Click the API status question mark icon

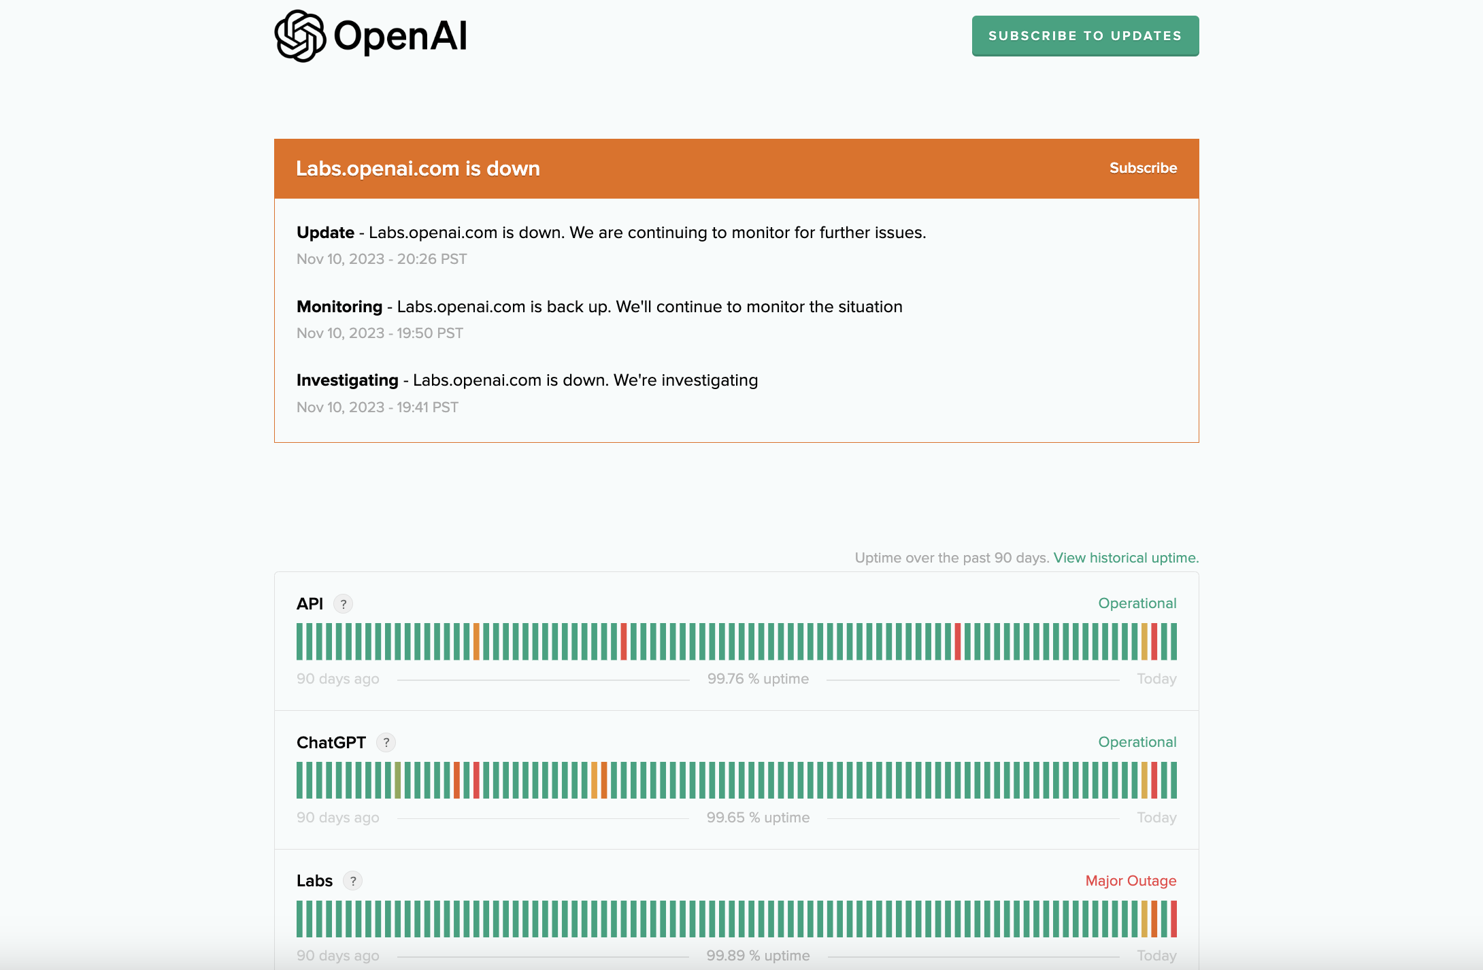pyautogui.click(x=344, y=603)
